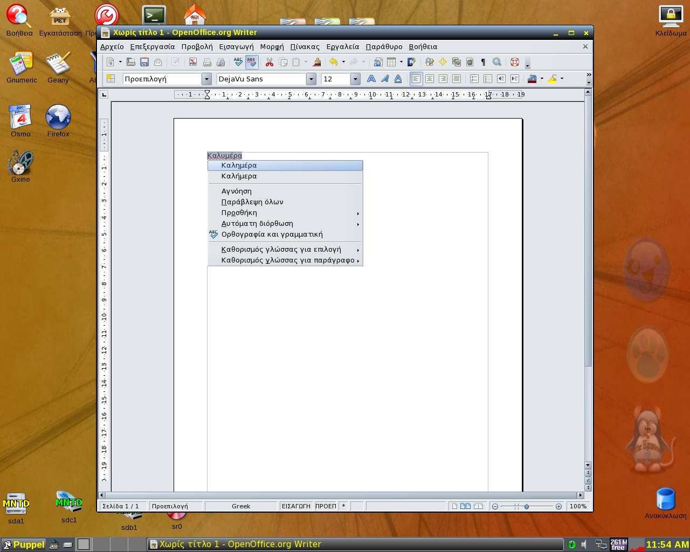Set Align Left paragraph alignment

click(416, 79)
